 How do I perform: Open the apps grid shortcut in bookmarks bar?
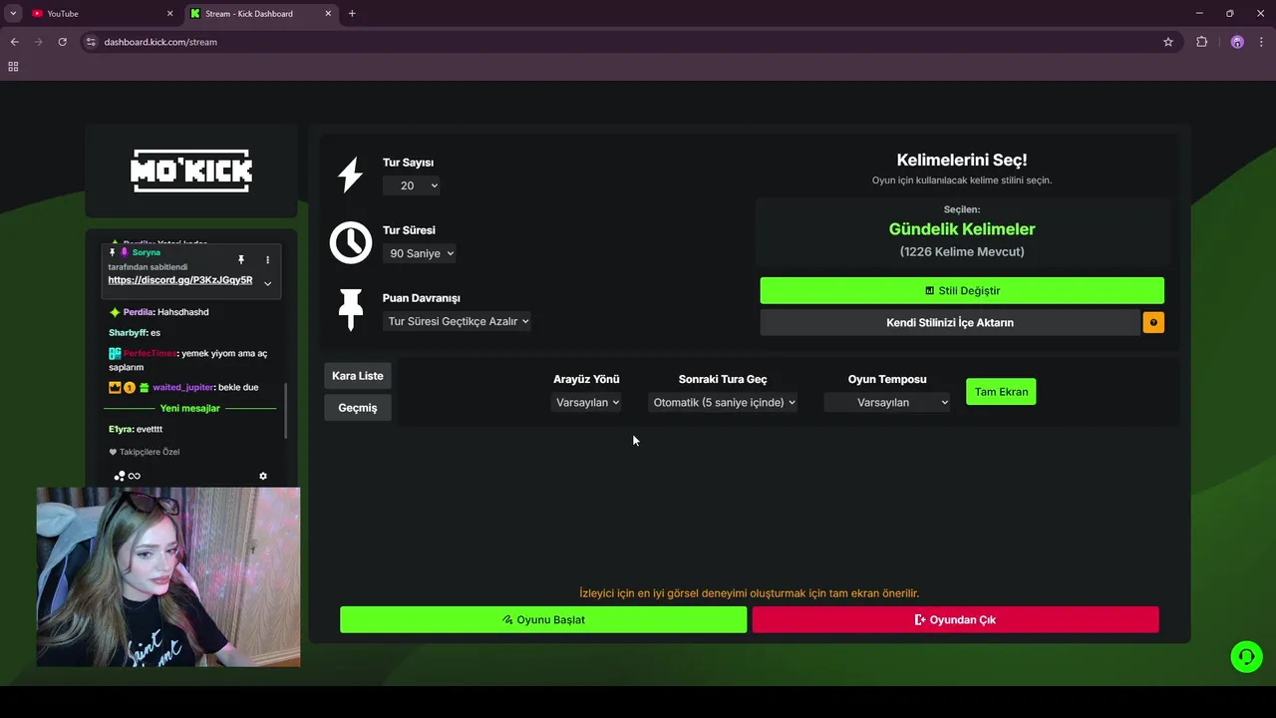13,67
